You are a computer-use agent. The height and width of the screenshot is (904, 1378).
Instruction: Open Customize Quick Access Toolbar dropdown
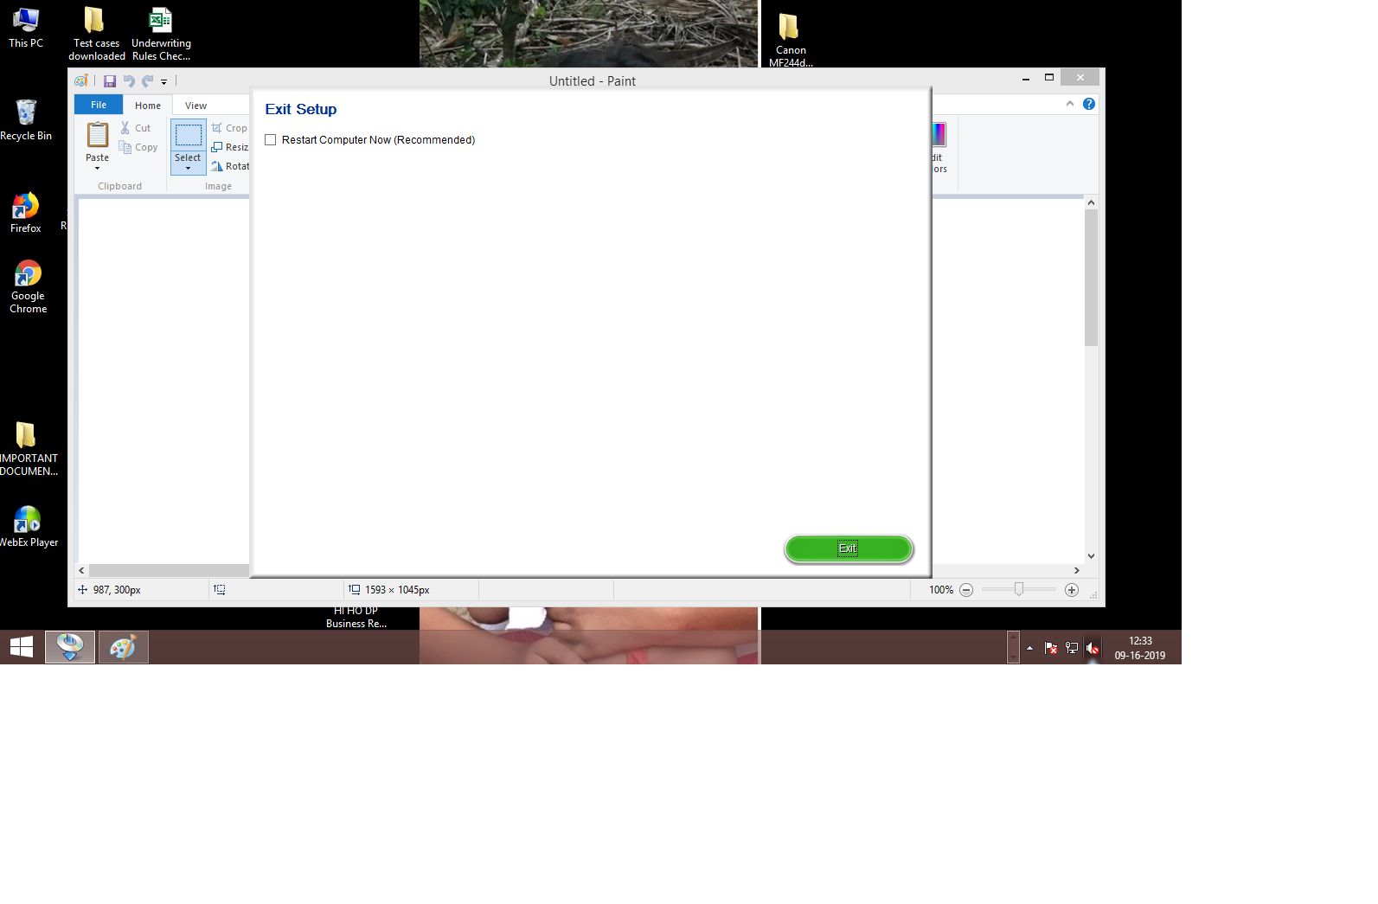(164, 82)
